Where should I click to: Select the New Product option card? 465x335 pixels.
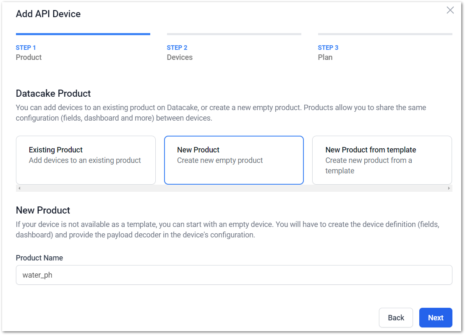click(234, 160)
